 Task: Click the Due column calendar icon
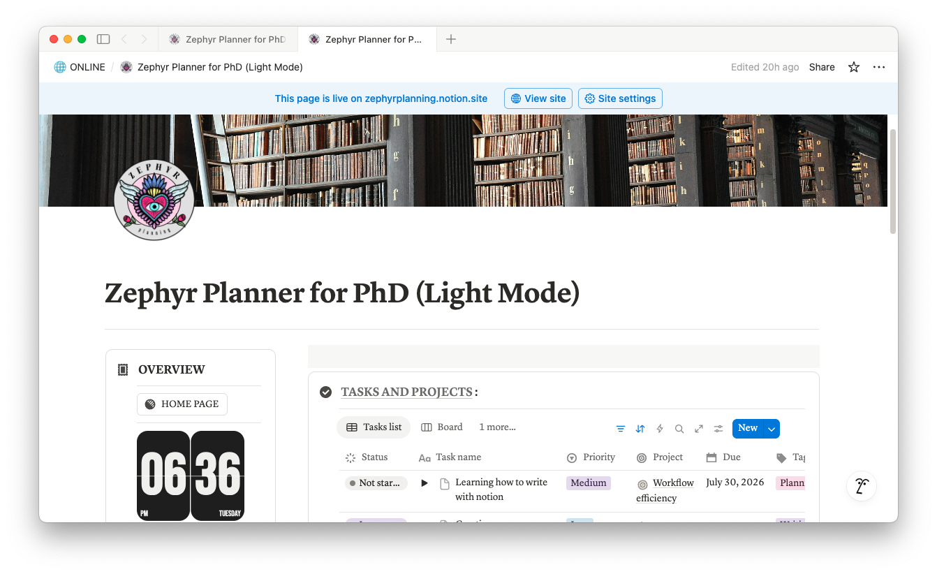point(711,458)
